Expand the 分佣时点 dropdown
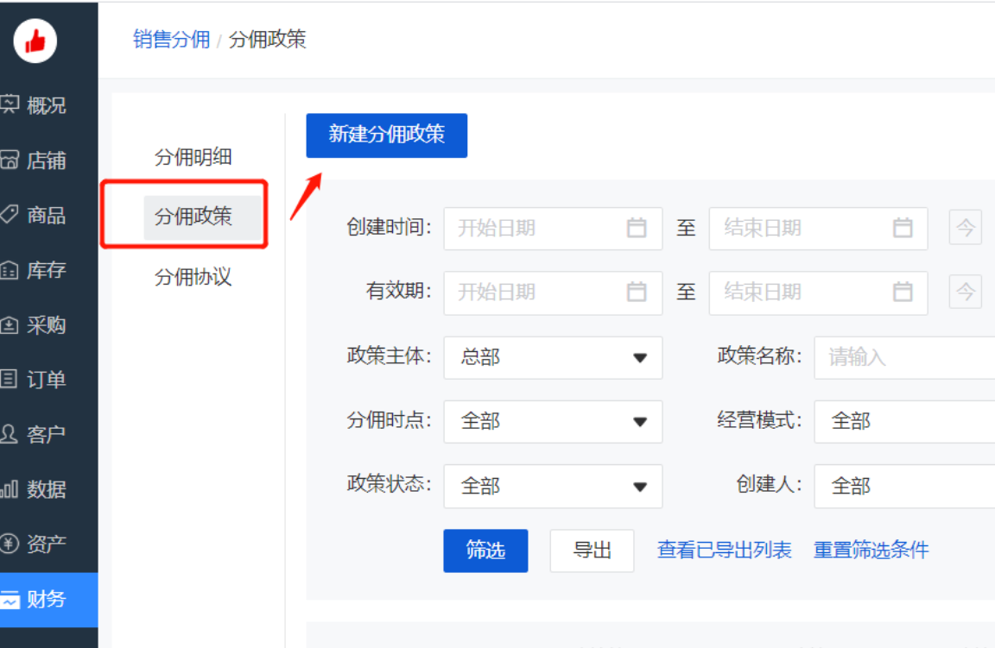Viewport: 995px width, 648px height. click(553, 422)
